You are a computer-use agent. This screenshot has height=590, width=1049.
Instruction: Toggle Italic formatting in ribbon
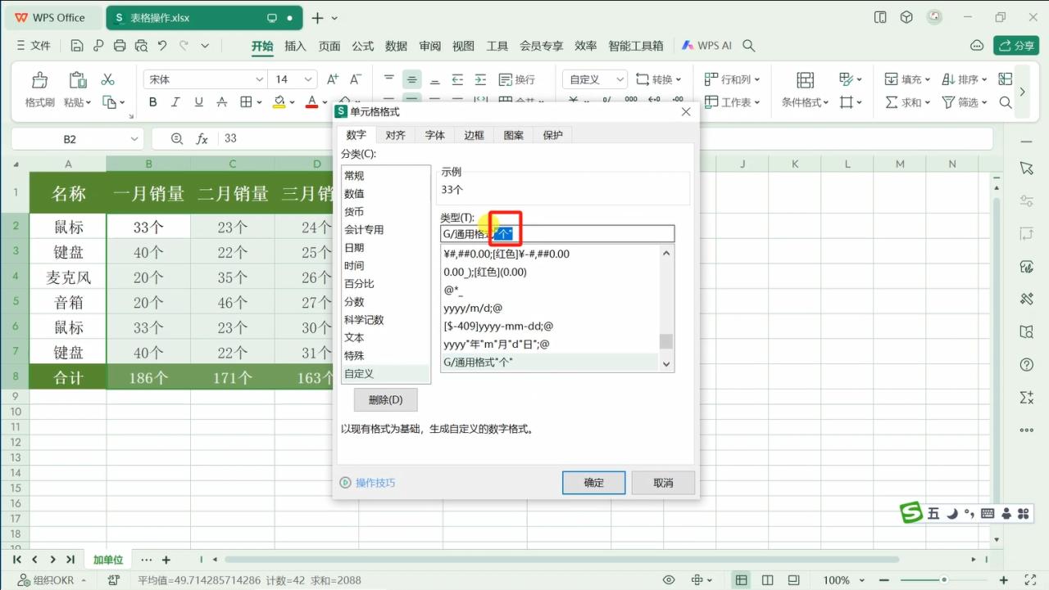click(175, 102)
